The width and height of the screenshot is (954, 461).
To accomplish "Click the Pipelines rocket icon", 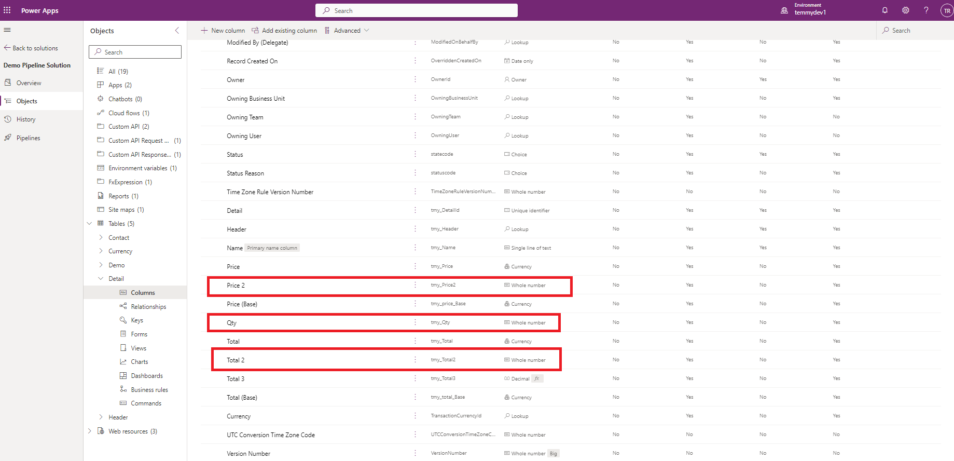I will coord(8,138).
